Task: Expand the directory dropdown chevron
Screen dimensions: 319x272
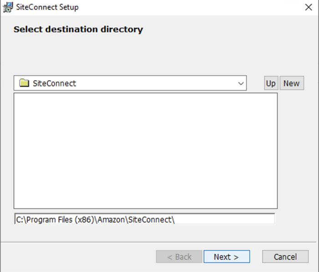Action: tap(241, 84)
